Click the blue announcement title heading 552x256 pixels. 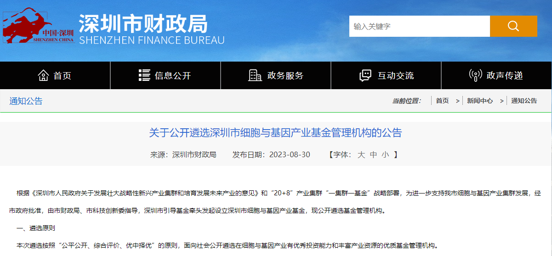pyautogui.click(x=275, y=133)
